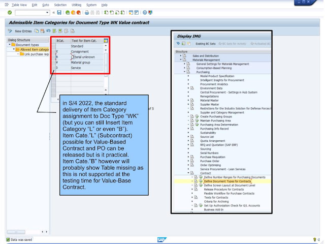
Task: Click the Print icon in toolbar
Action: 87,13
